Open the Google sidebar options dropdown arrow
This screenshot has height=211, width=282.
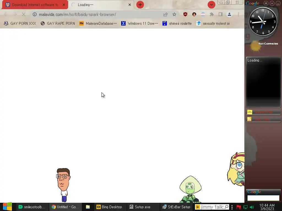272,3
